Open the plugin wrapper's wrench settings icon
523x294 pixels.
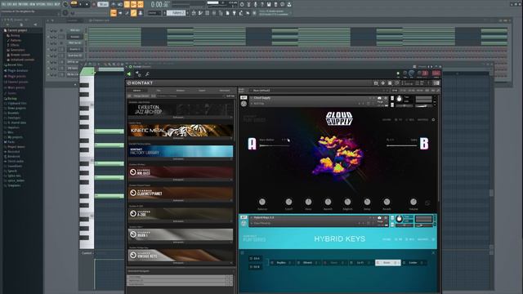pos(147,74)
